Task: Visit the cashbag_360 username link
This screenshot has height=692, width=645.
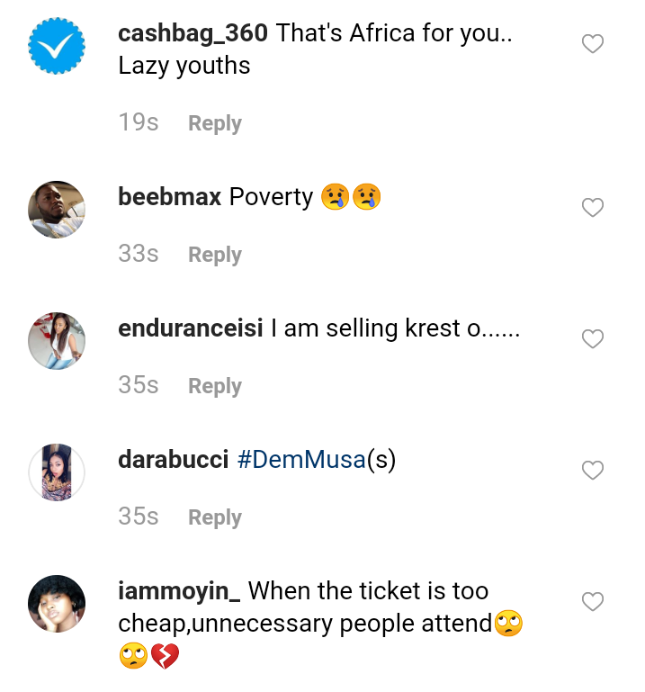Action: (193, 34)
